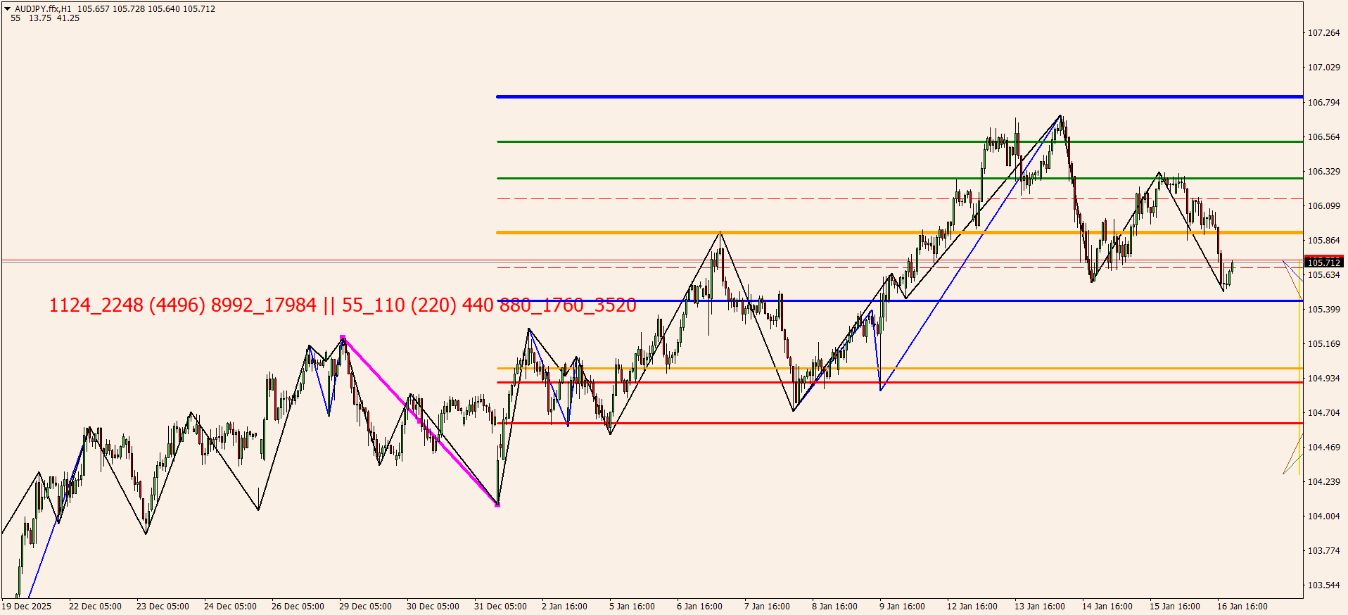The image size is (1348, 615).
Task: Click the black 105.712 current price tag
Action: [1323, 262]
